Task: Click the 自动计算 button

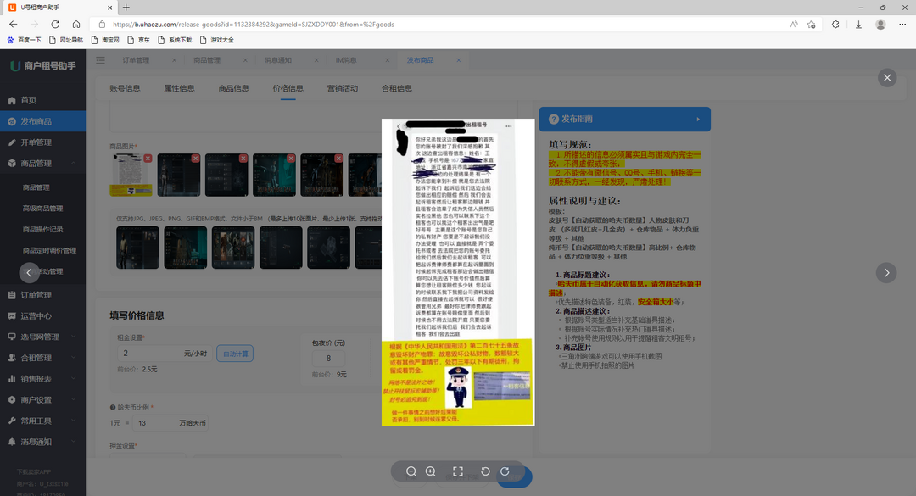Action: 235,354
